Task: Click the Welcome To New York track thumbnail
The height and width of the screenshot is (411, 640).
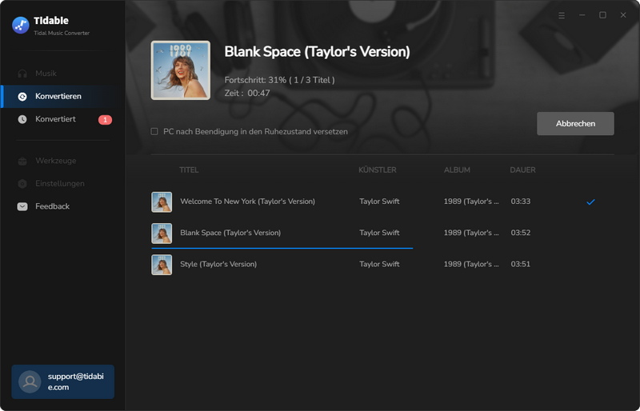Action: (x=162, y=202)
